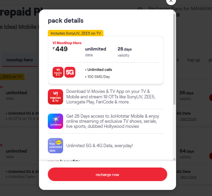
Task: Click the small Vi movies & tv badge
Action: point(58,72)
